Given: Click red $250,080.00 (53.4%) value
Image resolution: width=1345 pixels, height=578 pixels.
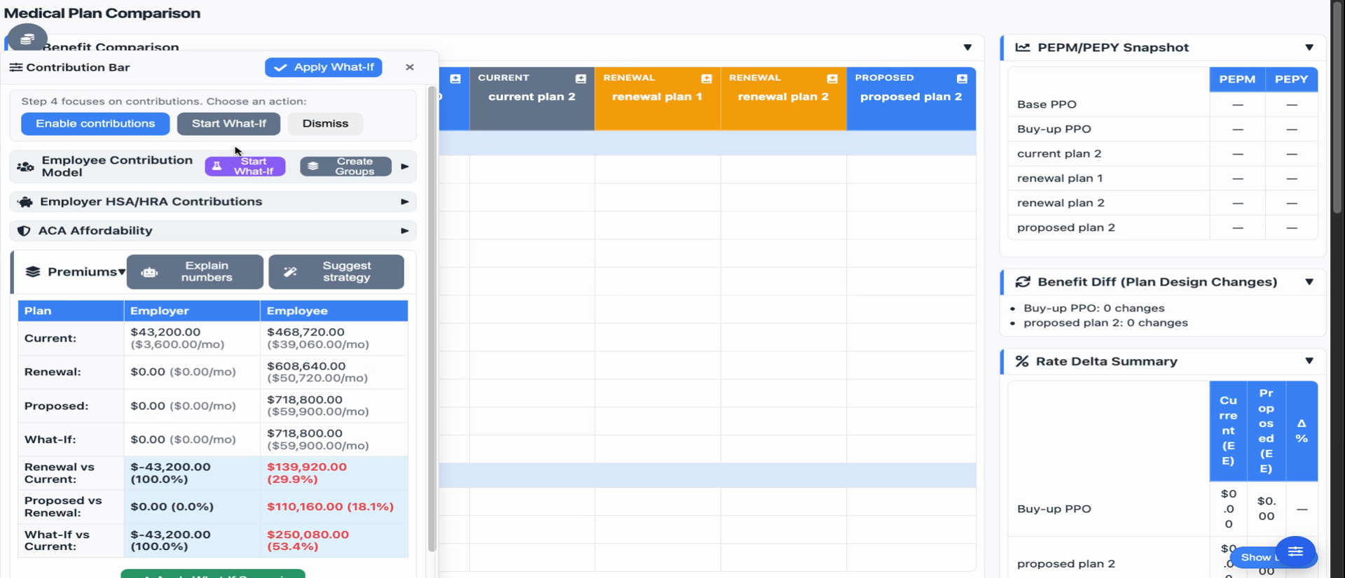Looking at the screenshot, I should 308,540.
